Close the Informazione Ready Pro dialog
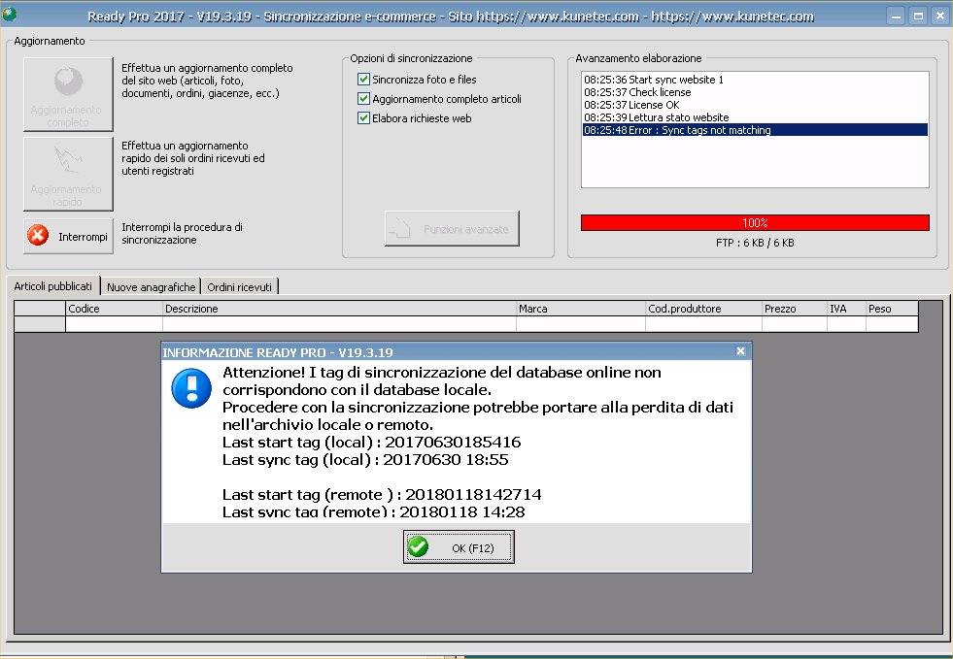This screenshot has height=659, width=953. point(740,351)
